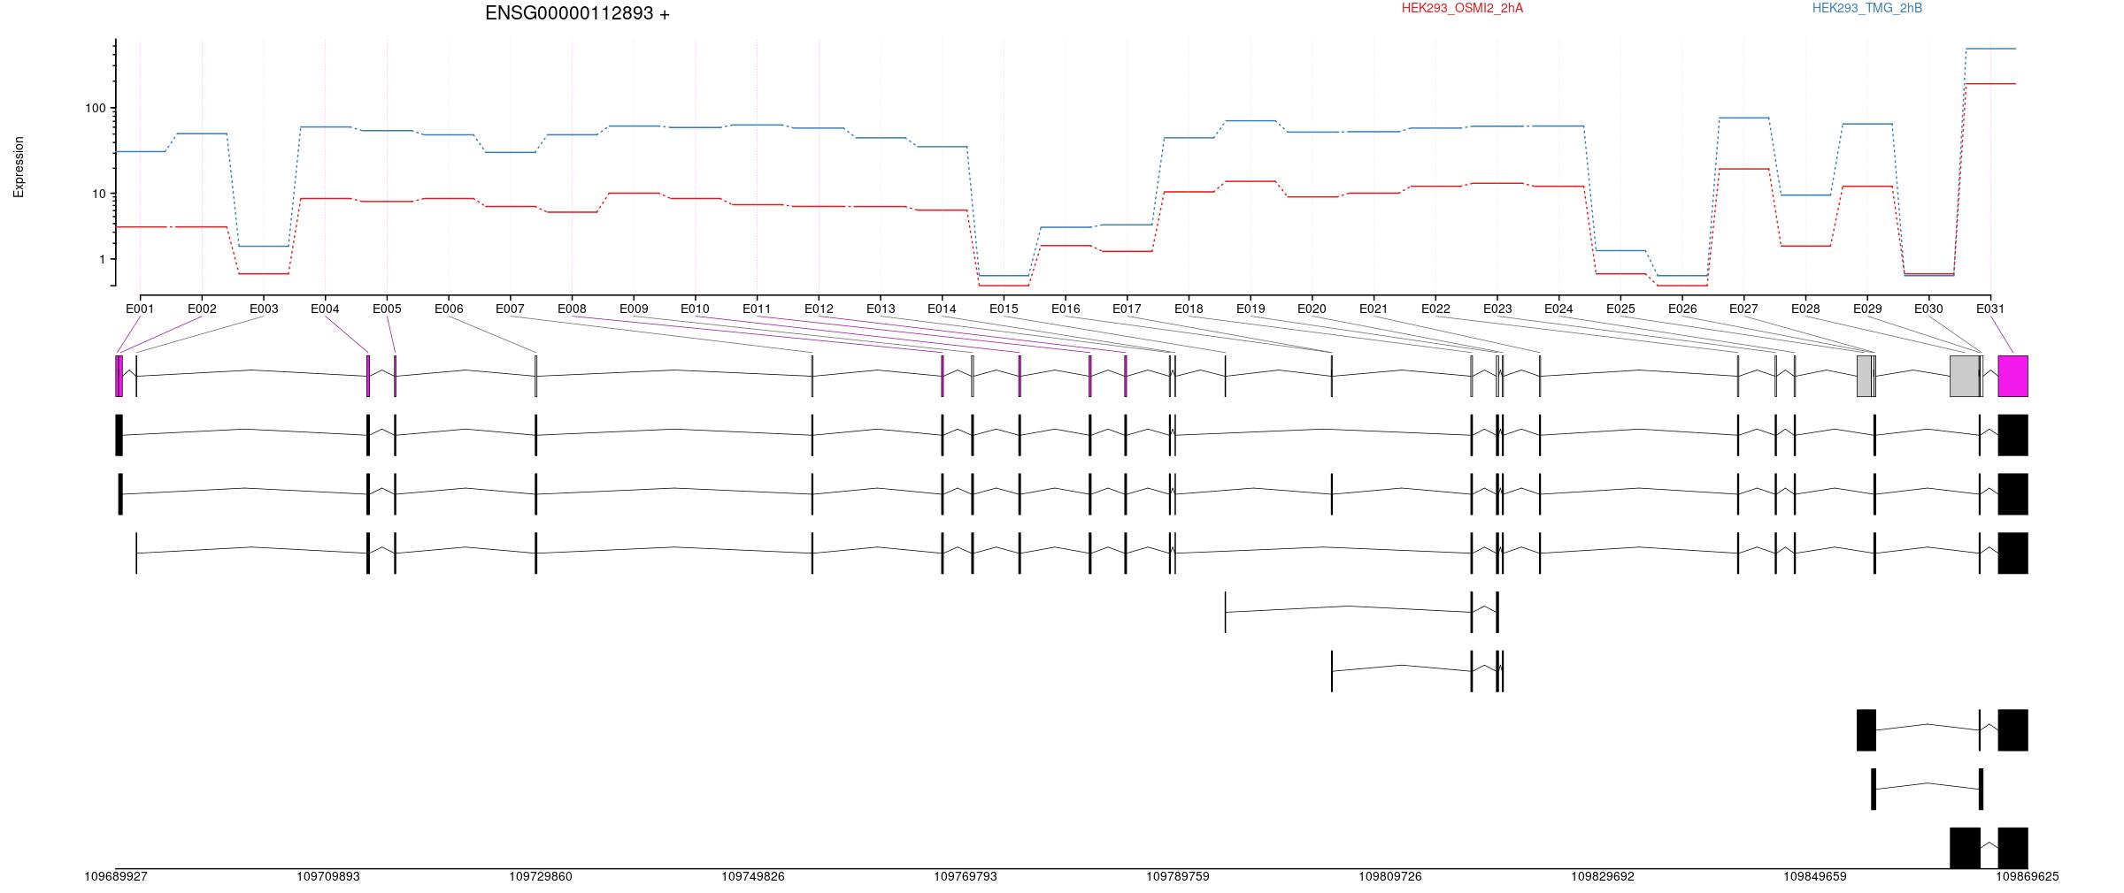Click genomic coordinate 109849659
The height and width of the screenshot is (893, 2124).
[1815, 876]
